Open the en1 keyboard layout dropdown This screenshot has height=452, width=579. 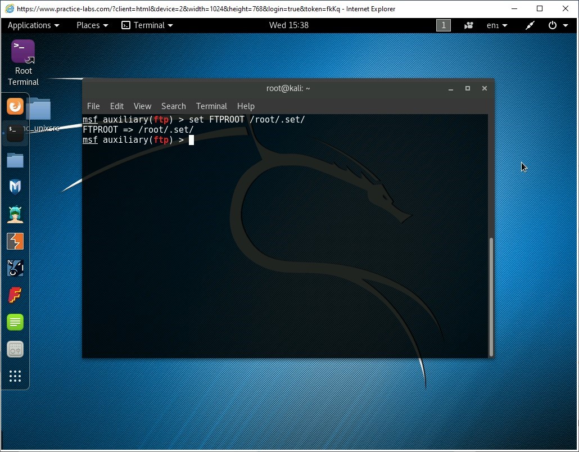[x=497, y=25]
